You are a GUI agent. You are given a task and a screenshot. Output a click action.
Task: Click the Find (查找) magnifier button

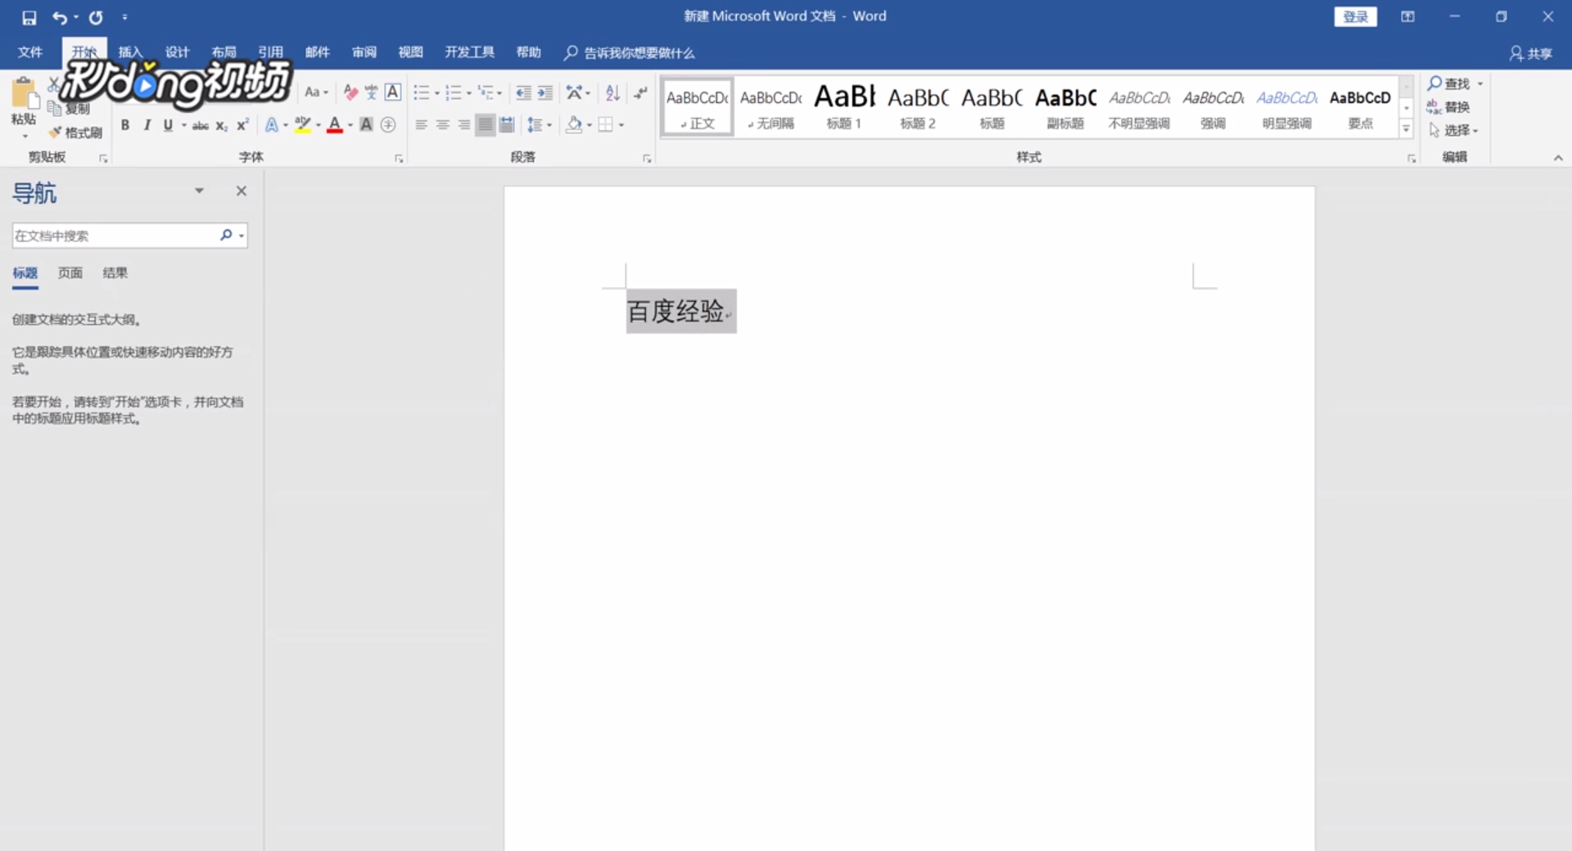pos(1449,83)
